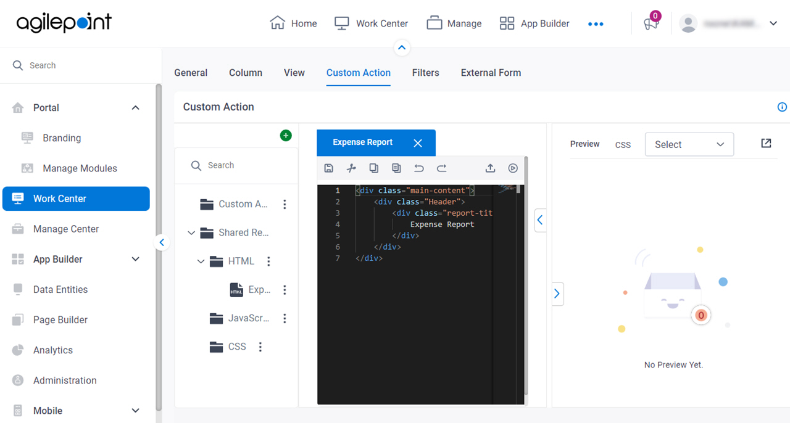Select the JavaScr... folder
The width and height of the screenshot is (790, 423).
(239, 318)
